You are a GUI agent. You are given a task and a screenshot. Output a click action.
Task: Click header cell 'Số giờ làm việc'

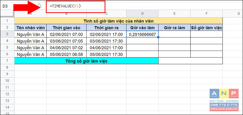point(207,28)
